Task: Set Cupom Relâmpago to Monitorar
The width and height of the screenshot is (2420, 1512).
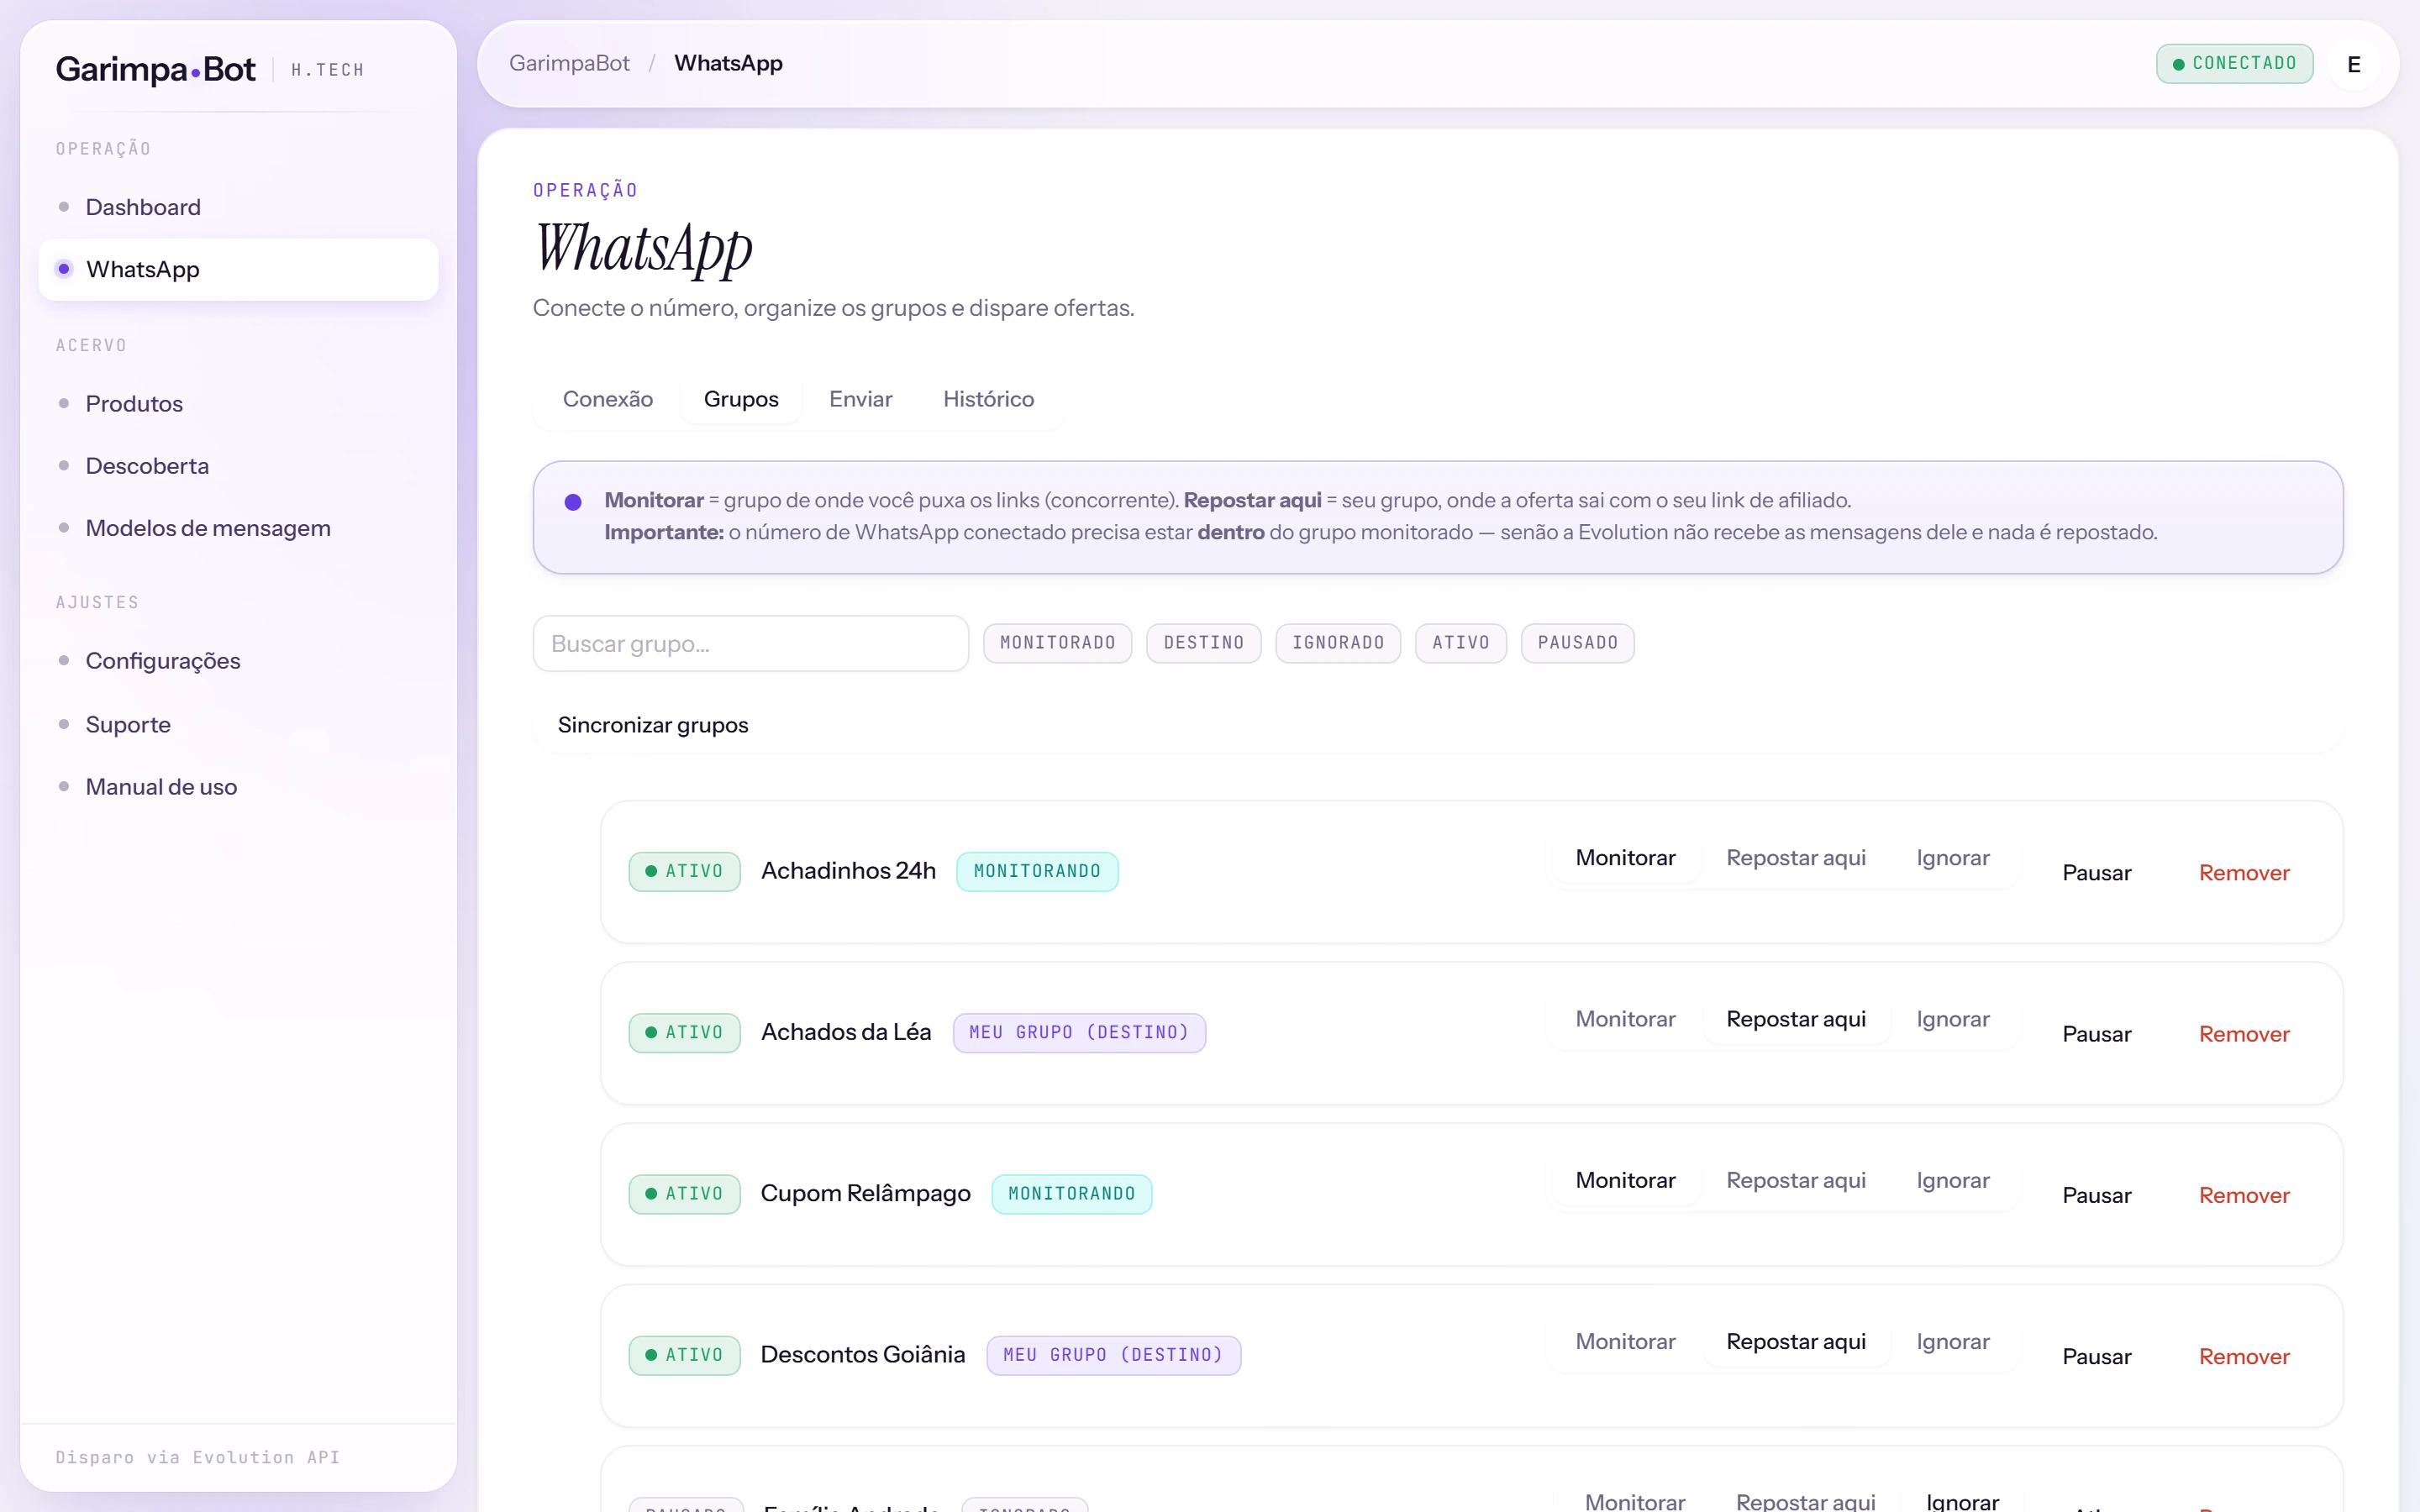Action: pos(1625,1180)
